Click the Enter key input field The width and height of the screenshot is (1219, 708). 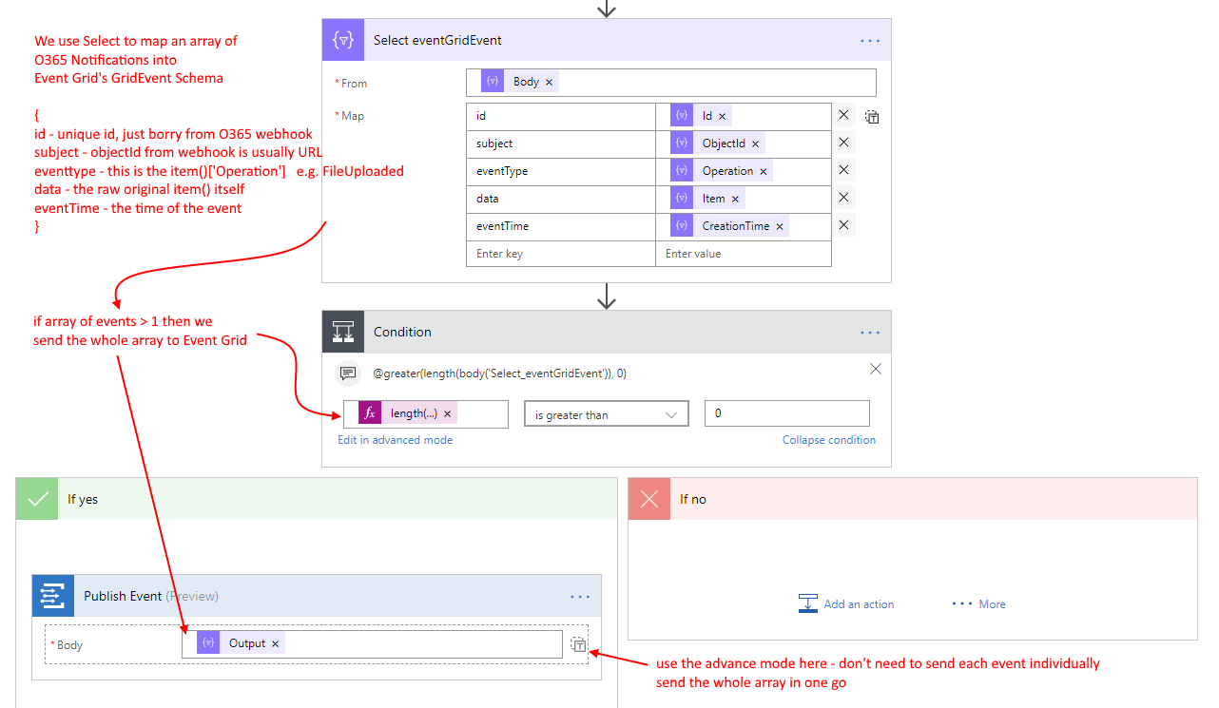pos(560,254)
